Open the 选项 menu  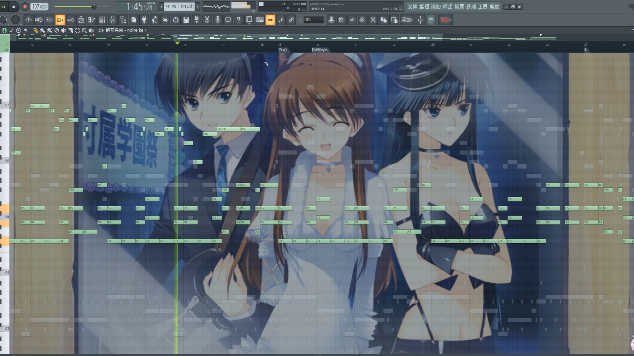[471, 7]
